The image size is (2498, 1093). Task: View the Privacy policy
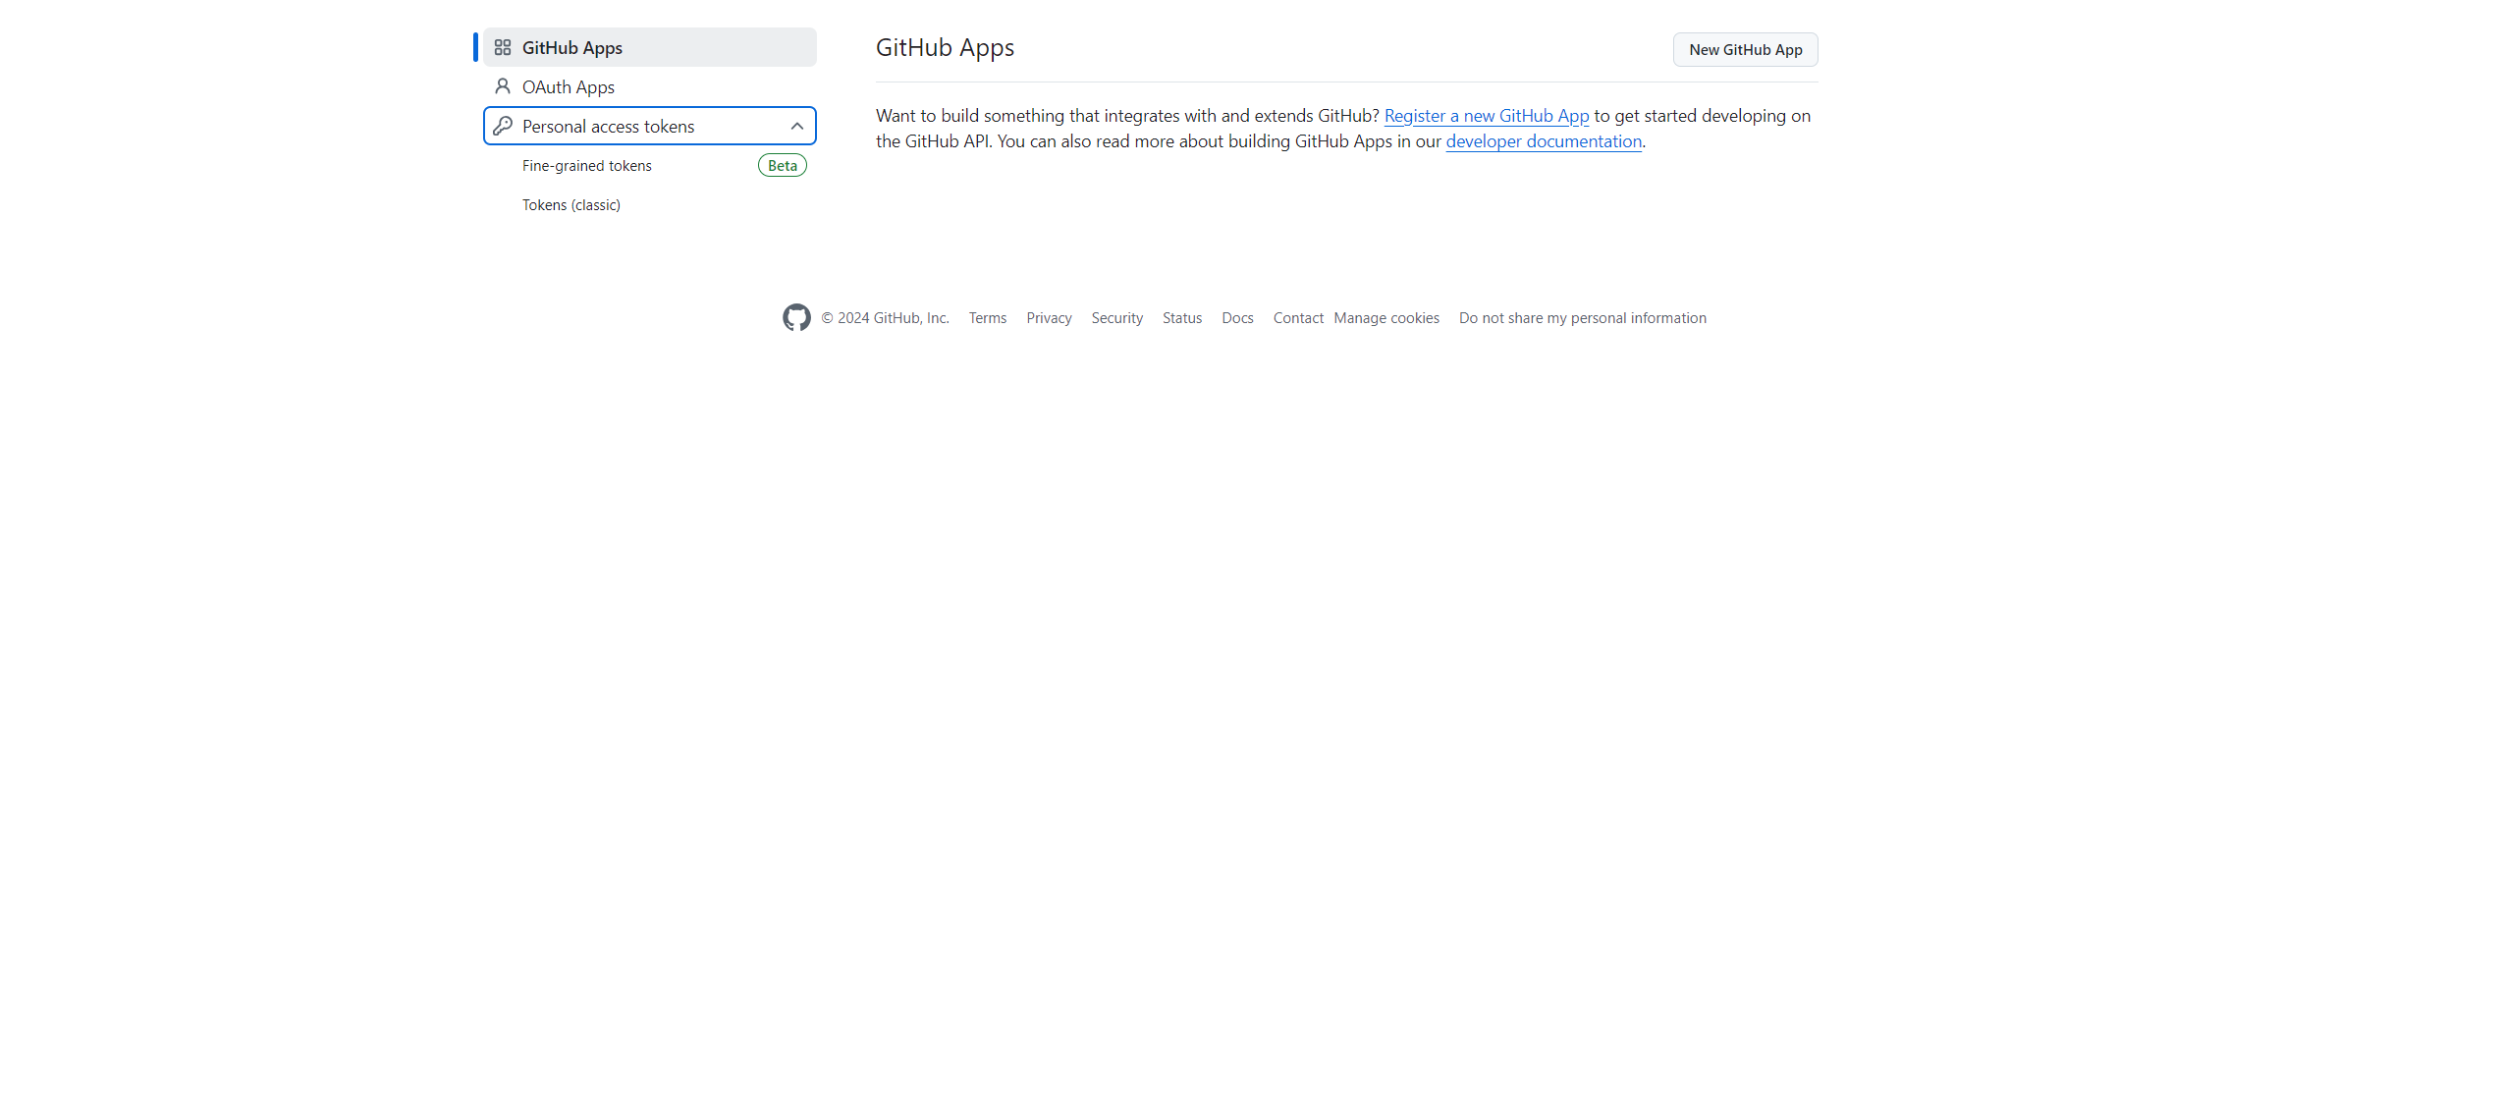tap(1049, 317)
